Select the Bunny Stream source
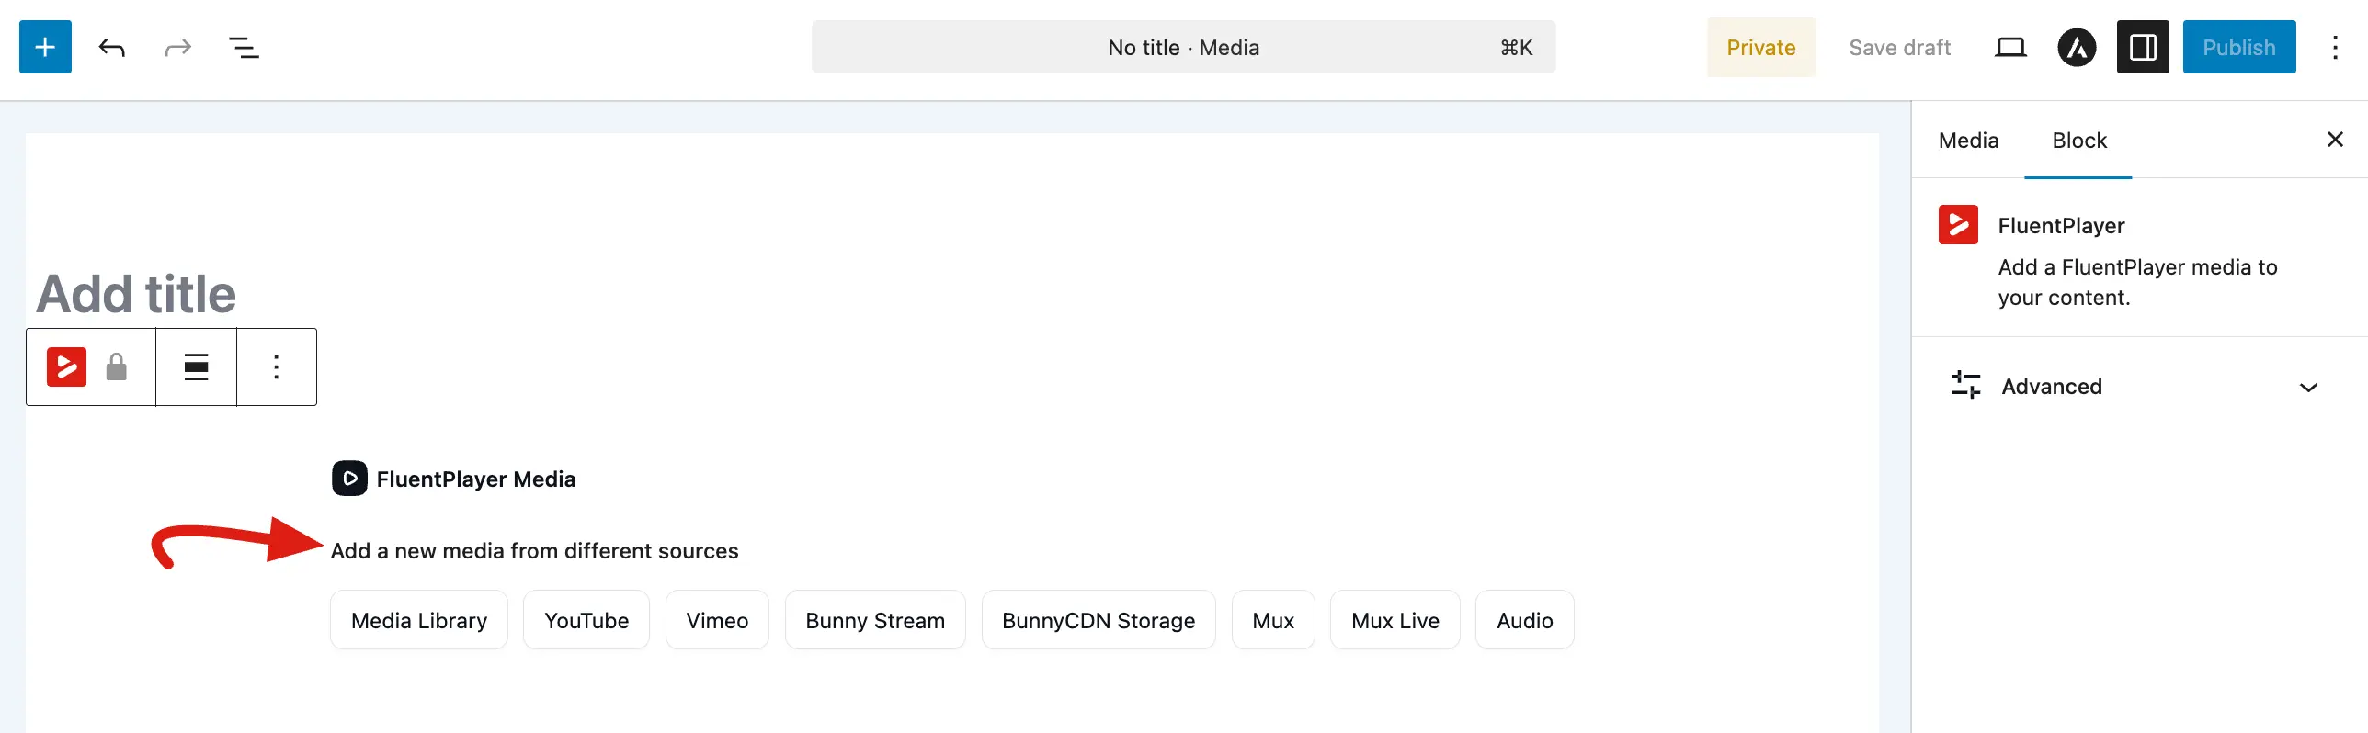 (875, 621)
